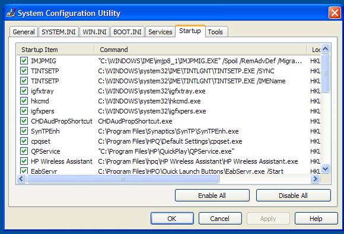Click the igfxtray.exe command path
The width and height of the screenshot is (344, 234).
click(x=152, y=91)
